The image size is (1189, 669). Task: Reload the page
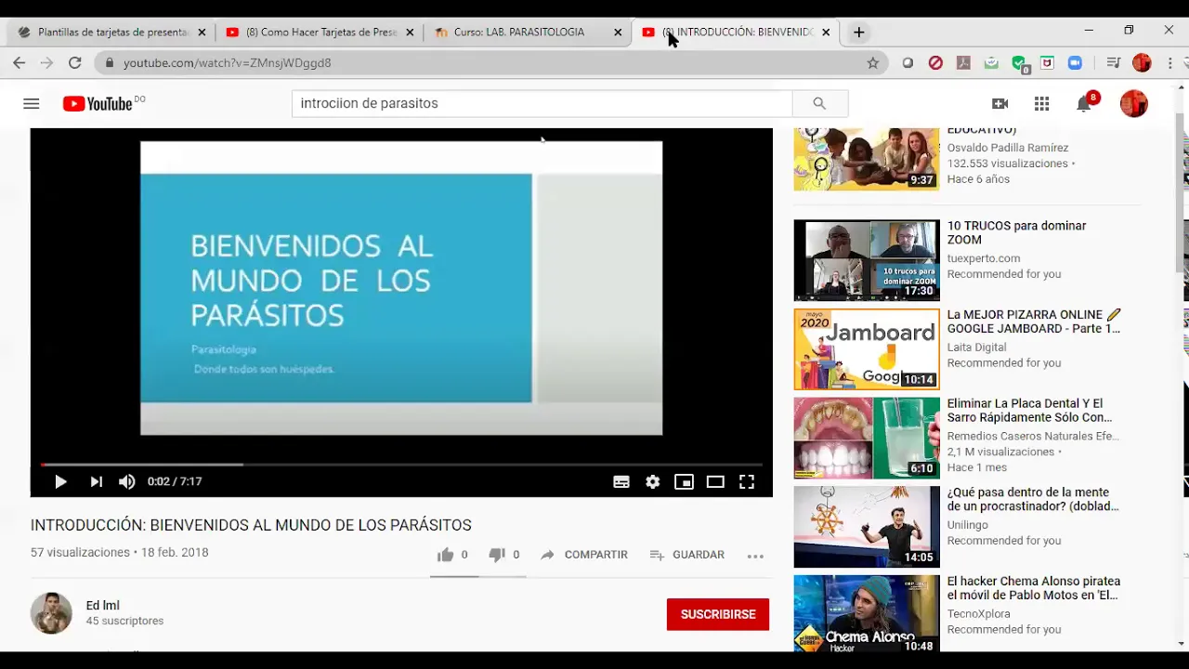pos(75,62)
